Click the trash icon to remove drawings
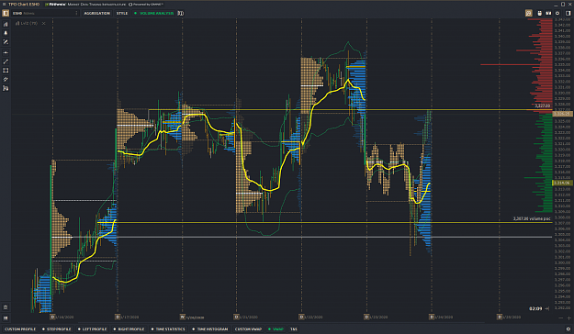 point(6,307)
